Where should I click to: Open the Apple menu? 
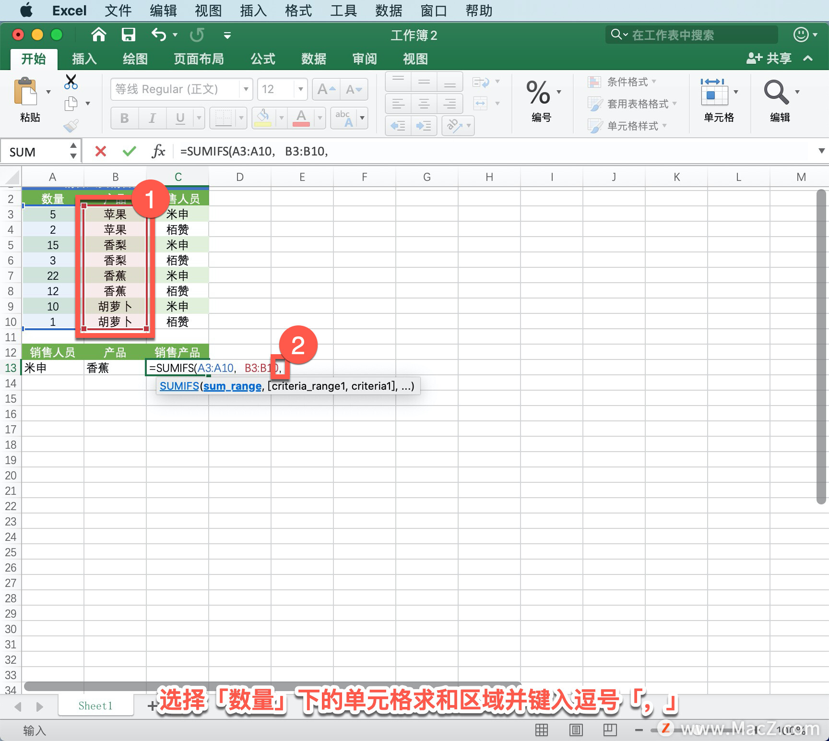click(x=26, y=10)
